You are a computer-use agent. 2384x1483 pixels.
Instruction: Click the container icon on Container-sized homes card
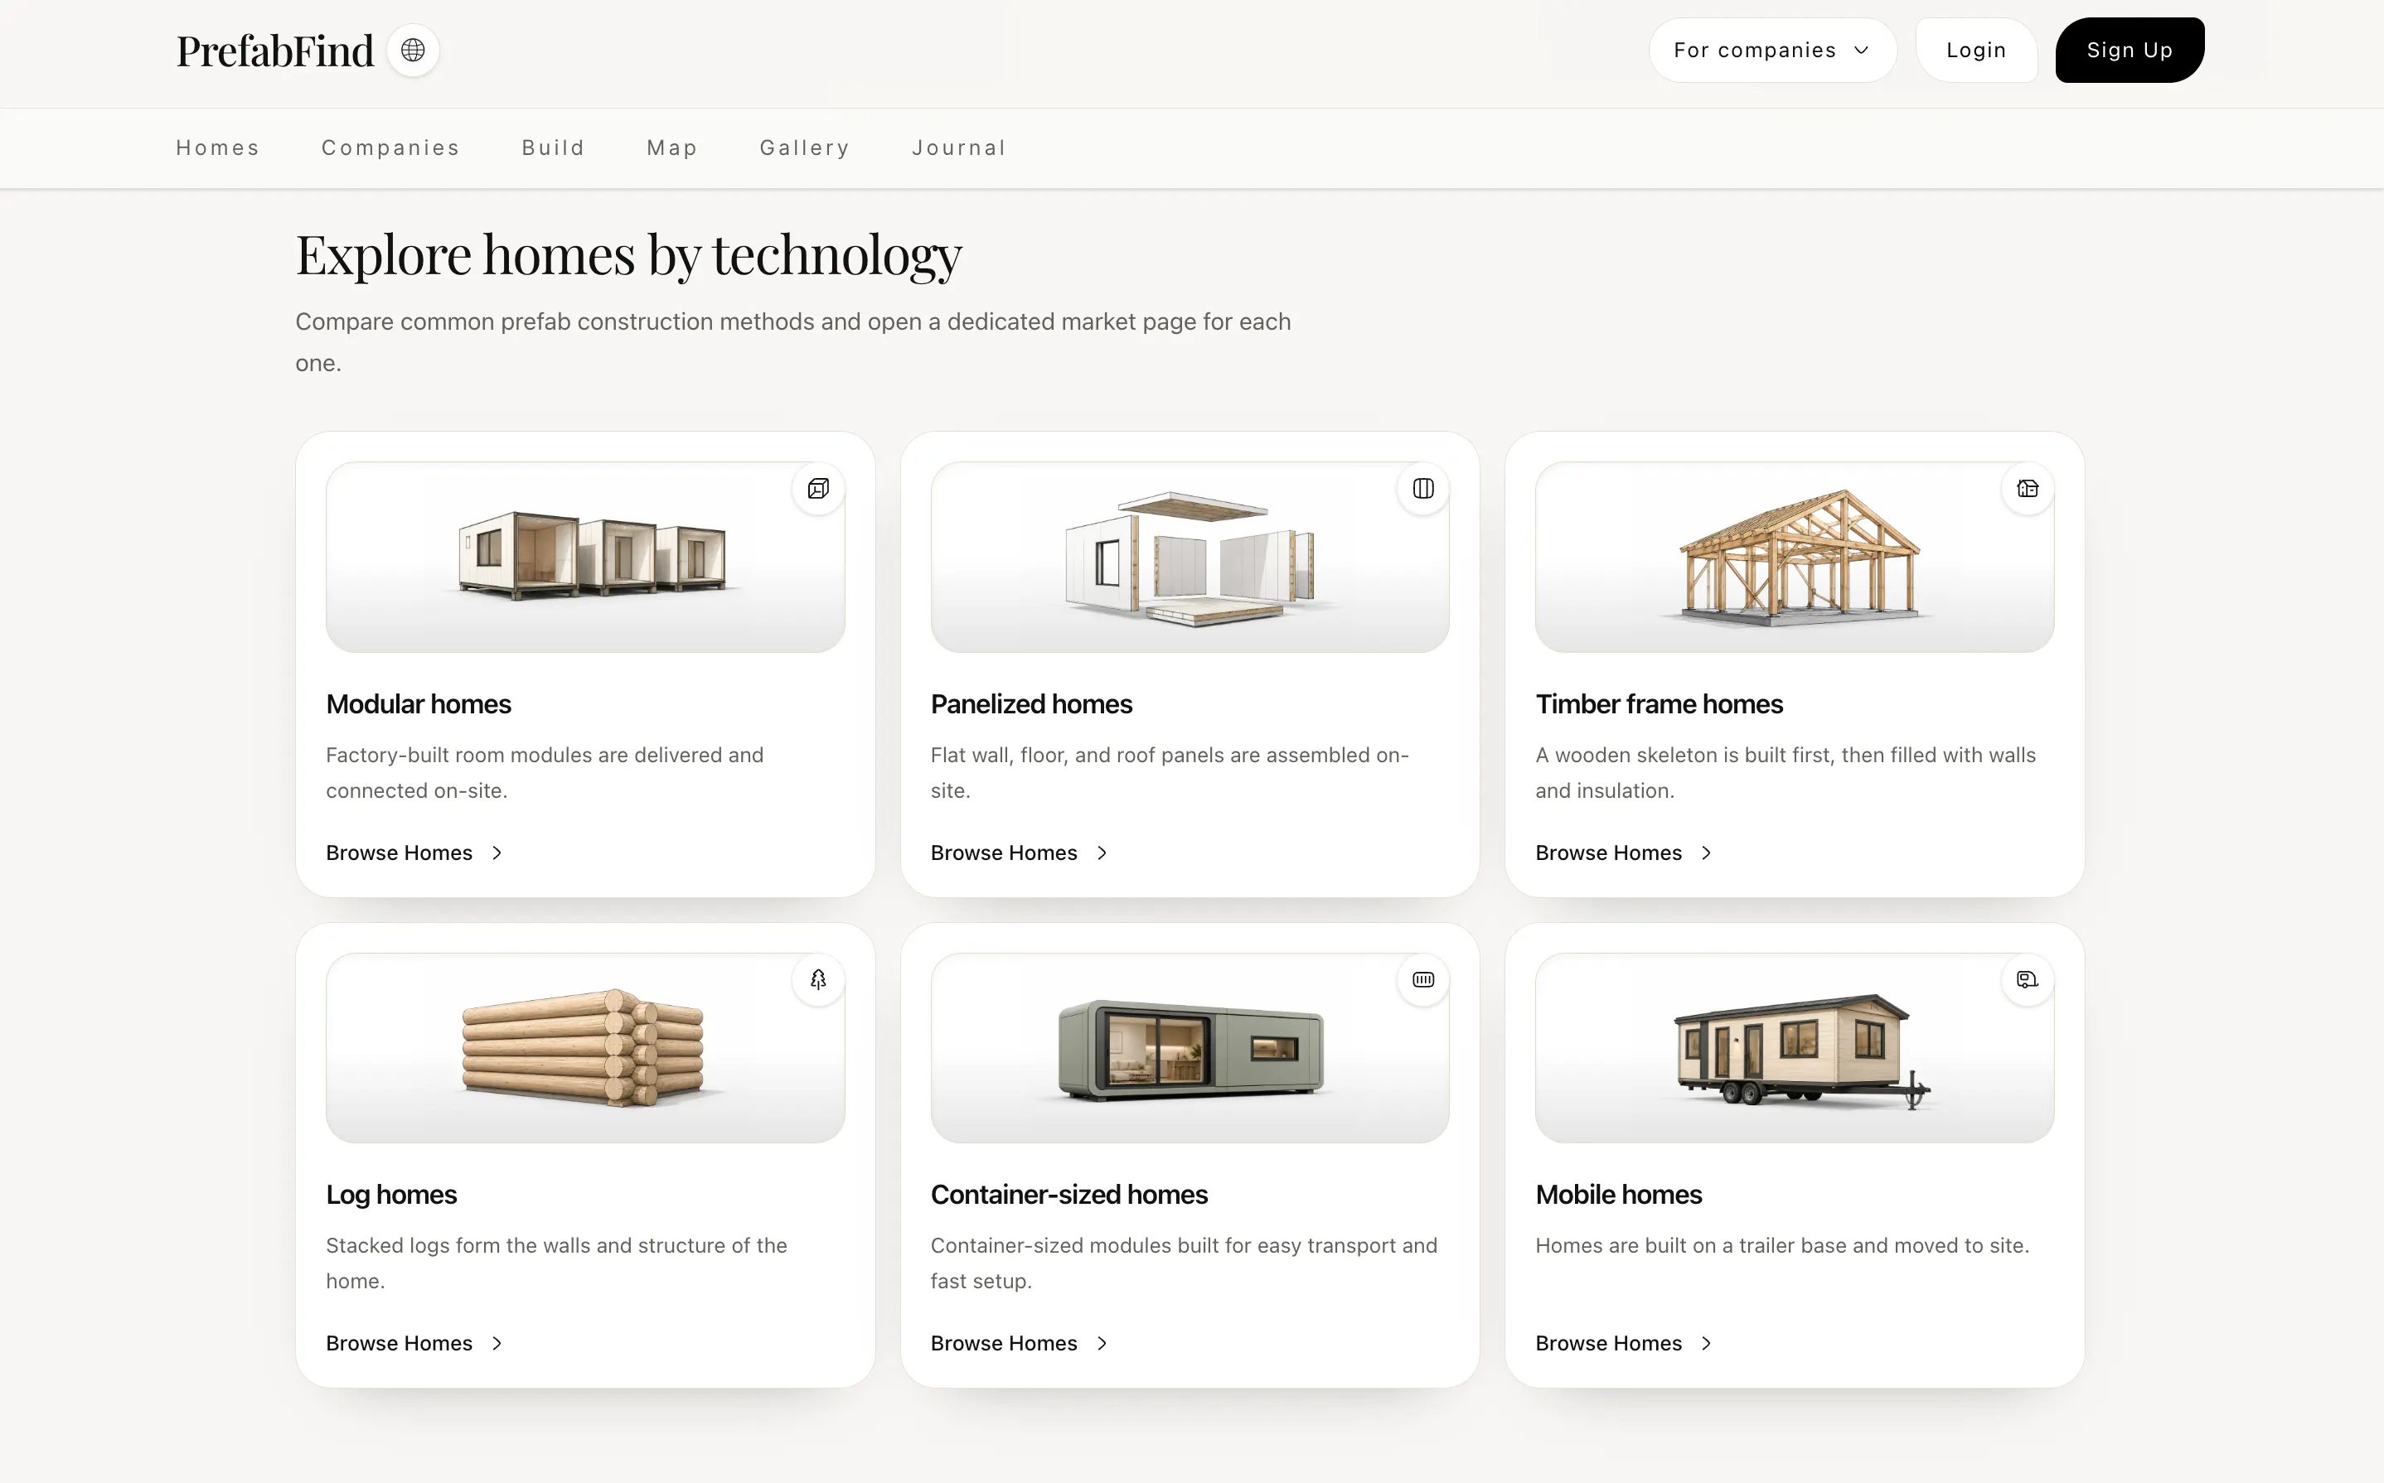(1423, 980)
